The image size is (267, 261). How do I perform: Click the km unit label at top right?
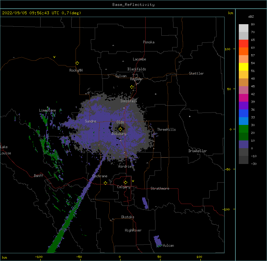[230, 13]
